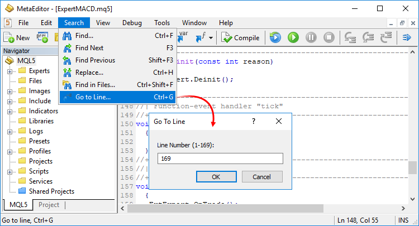This screenshot has width=419, height=226.
Task: Open the File menu
Action: pyautogui.click(x=23, y=23)
